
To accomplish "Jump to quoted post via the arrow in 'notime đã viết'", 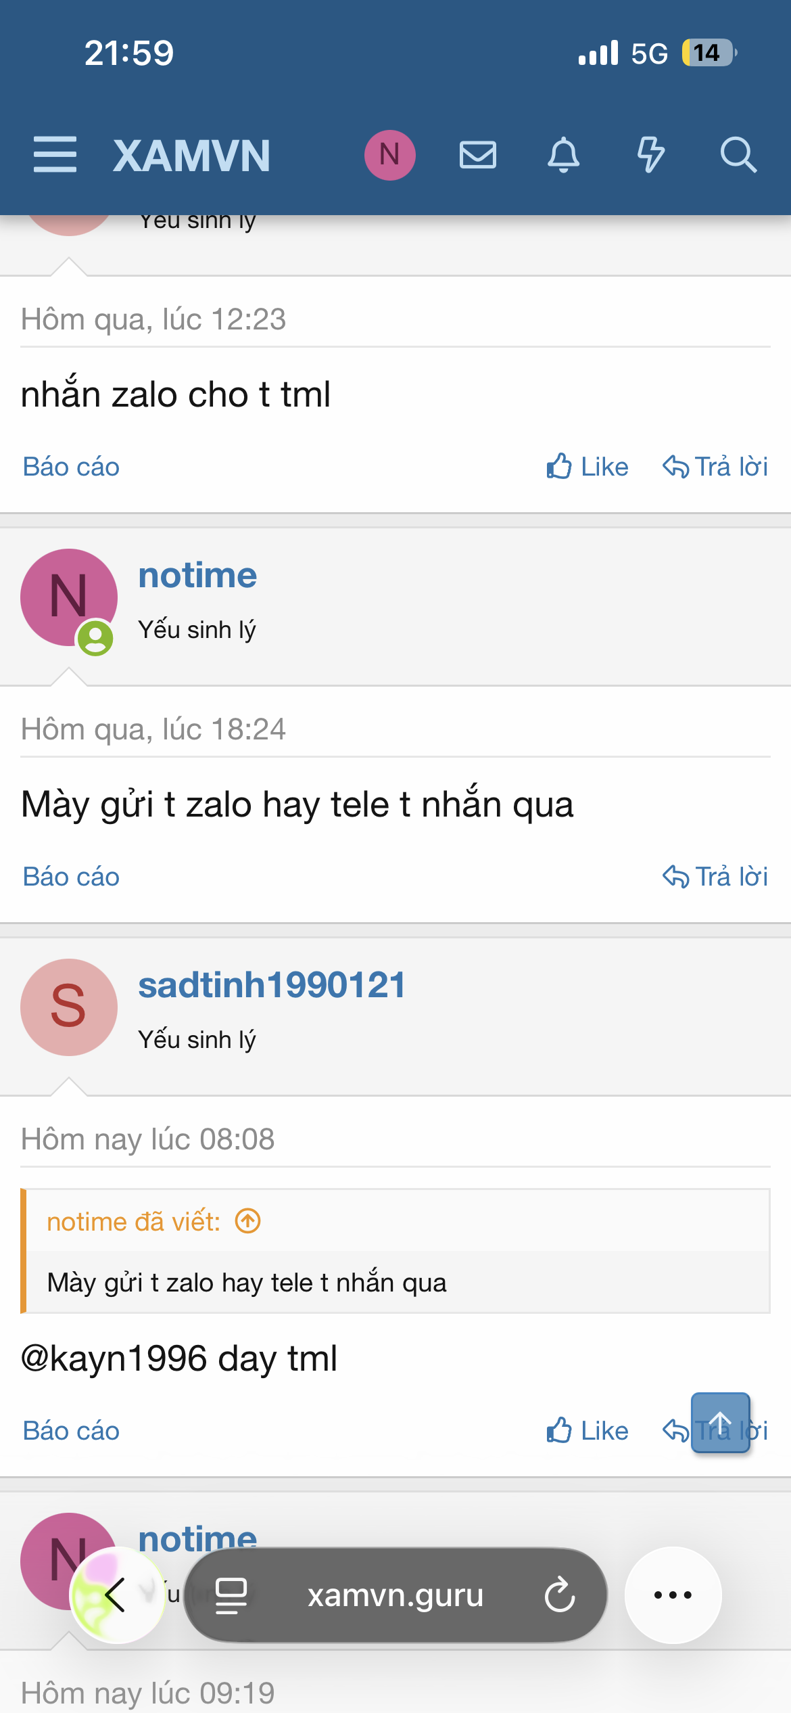I will coord(247,1220).
